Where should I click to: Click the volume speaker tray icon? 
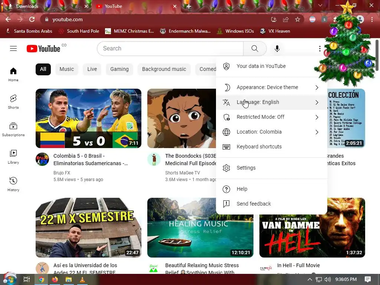pyautogui.click(x=327, y=279)
